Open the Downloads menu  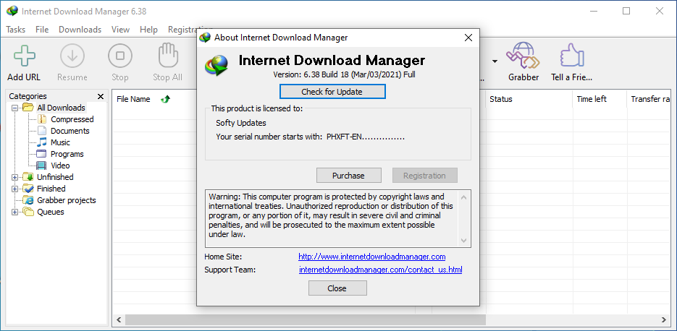pos(80,30)
